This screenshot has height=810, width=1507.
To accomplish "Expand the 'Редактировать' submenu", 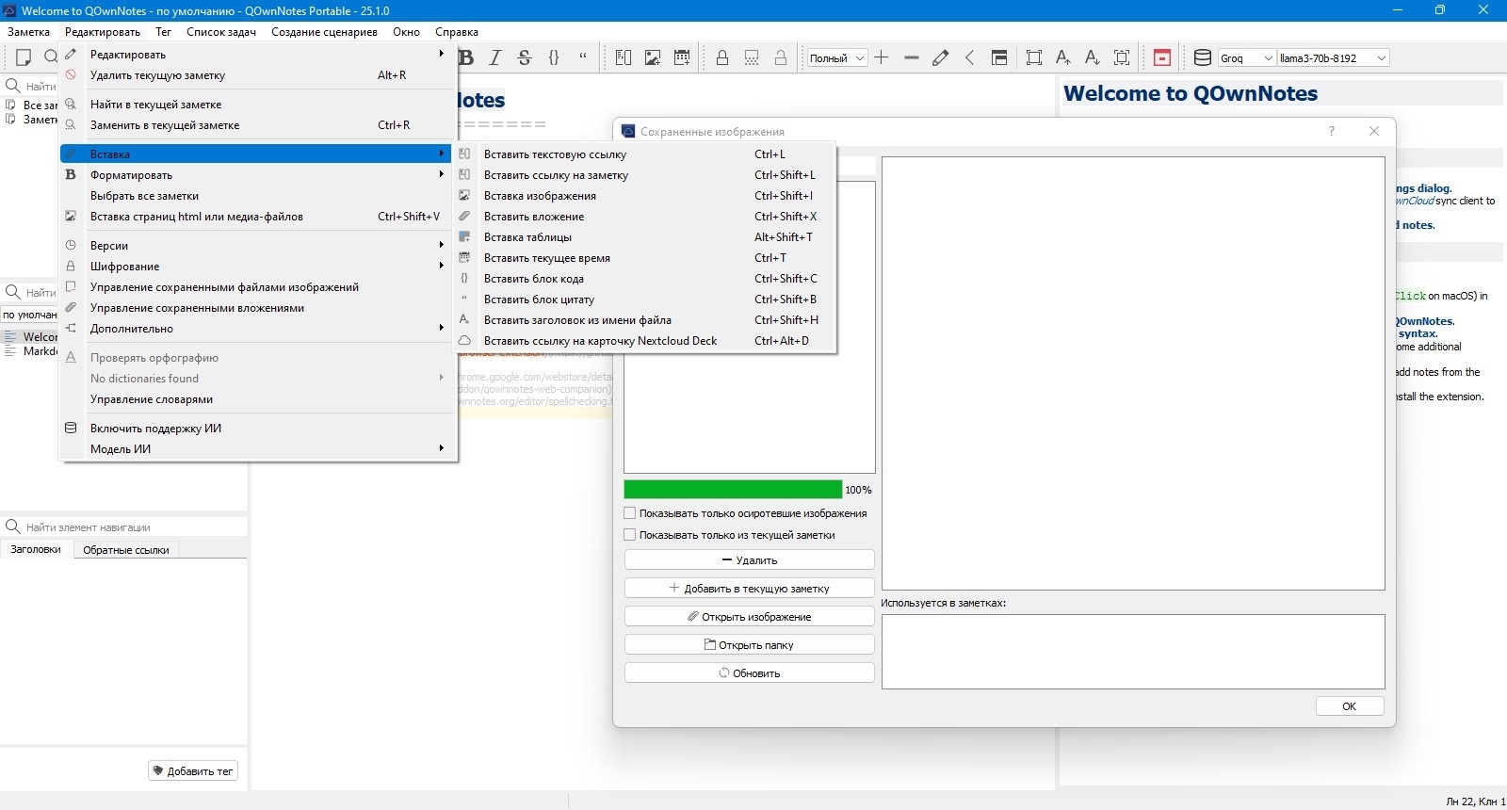I will tap(258, 55).
